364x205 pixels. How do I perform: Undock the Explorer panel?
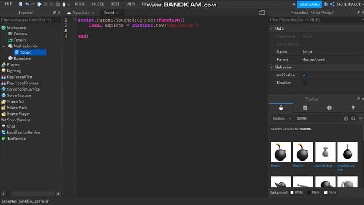click(x=55, y=13)
